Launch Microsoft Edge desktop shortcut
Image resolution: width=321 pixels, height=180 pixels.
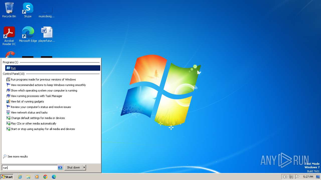tap(28, 34)
